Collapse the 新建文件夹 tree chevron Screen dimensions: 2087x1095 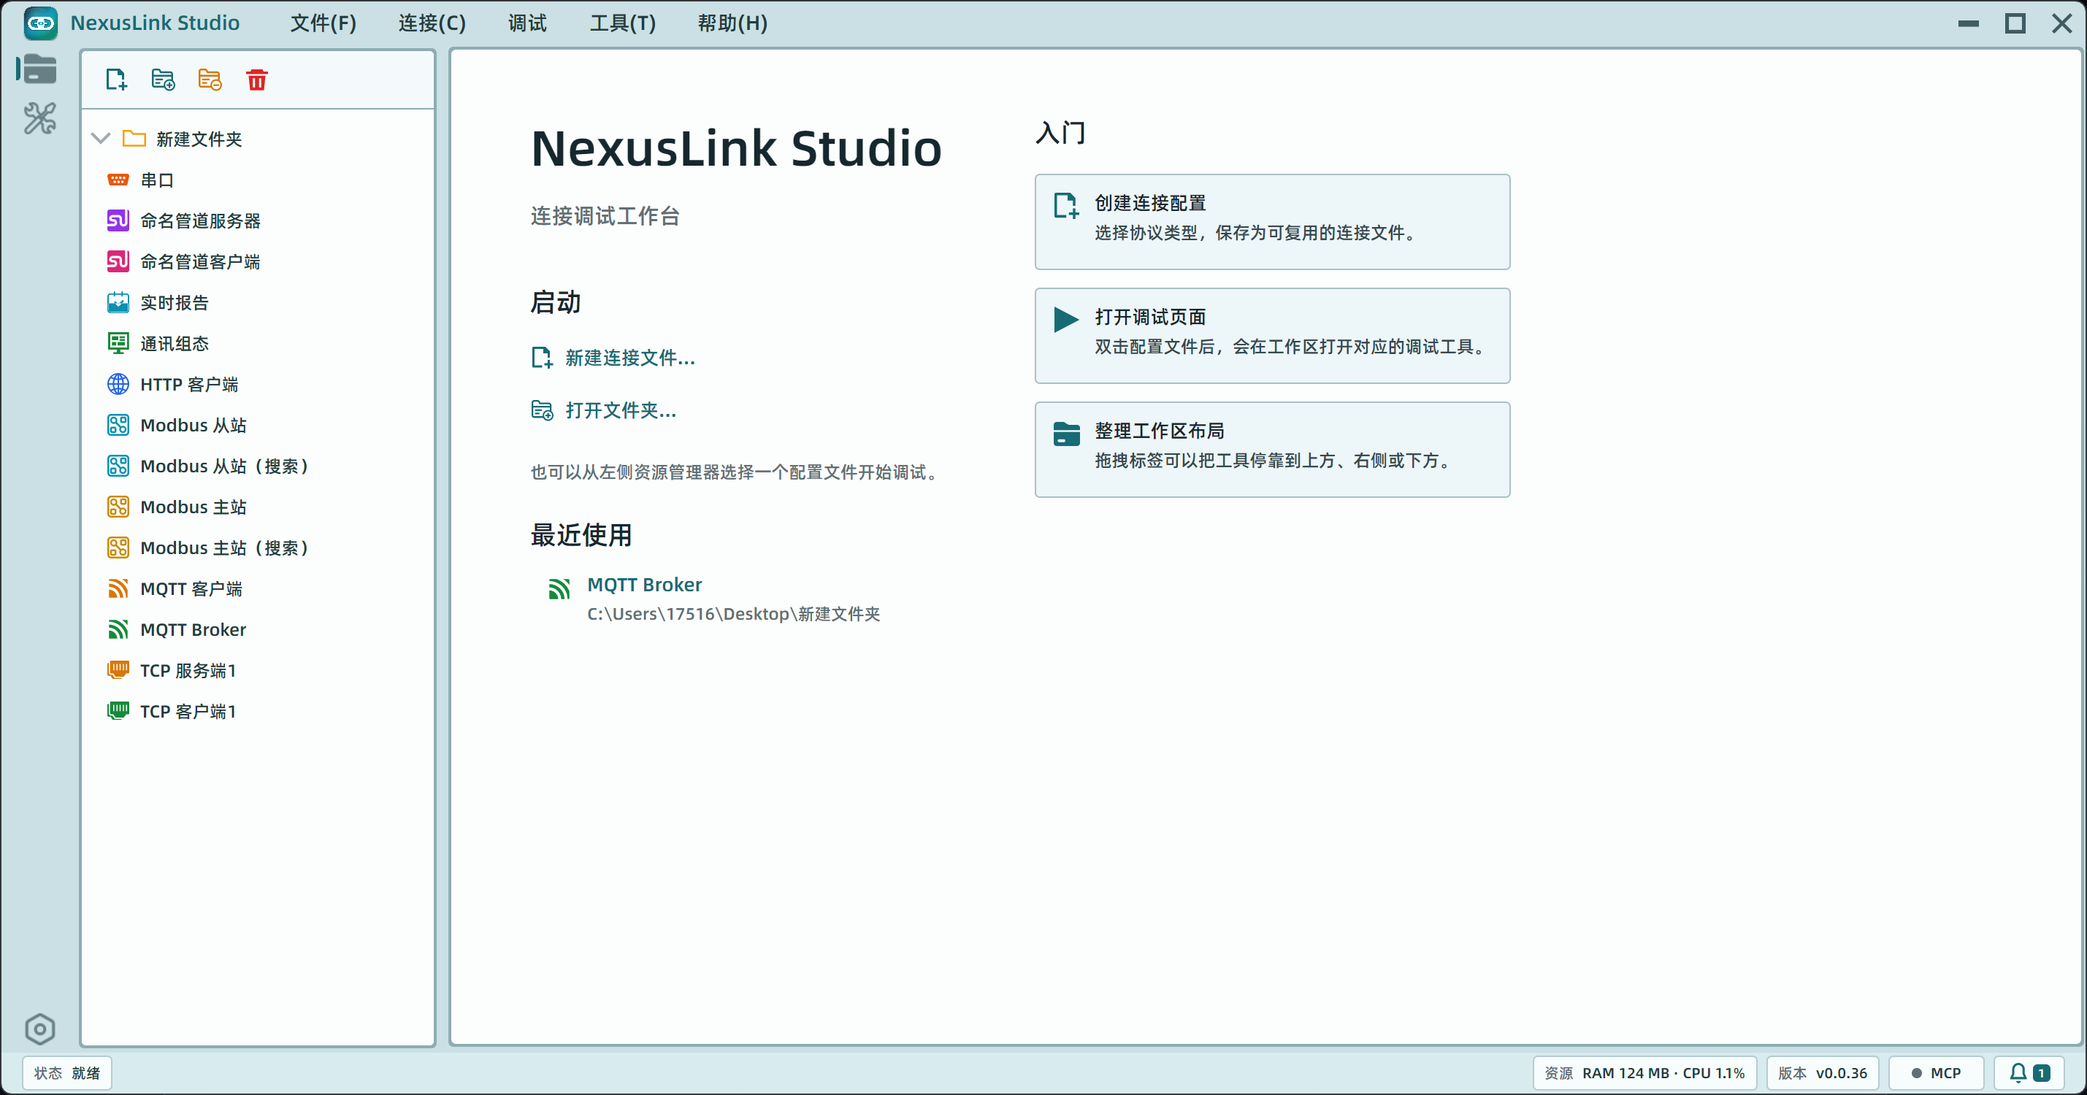pyautogui.click(x=101, y=139)
